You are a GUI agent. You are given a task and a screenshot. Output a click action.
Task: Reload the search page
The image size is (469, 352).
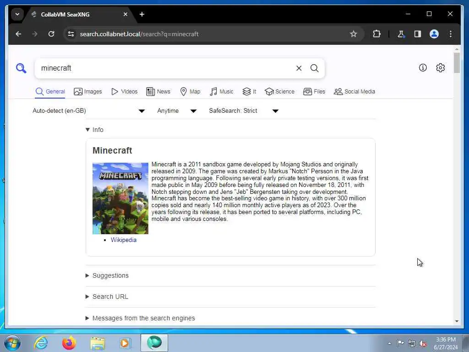coord(51,34)
